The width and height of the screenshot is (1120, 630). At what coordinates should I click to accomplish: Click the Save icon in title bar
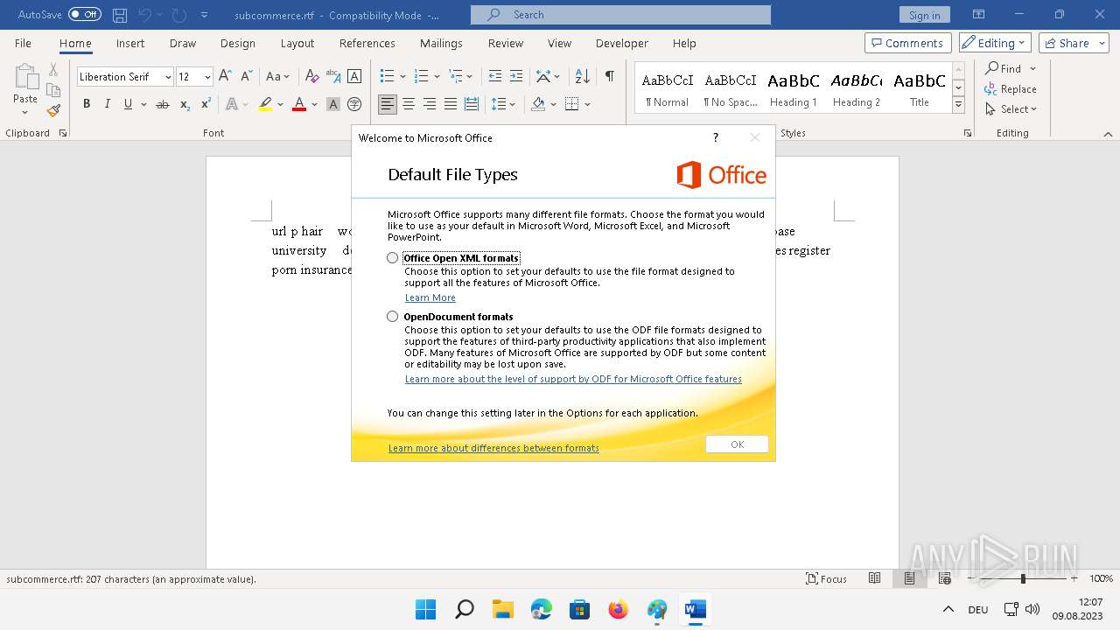coord(120,15)
